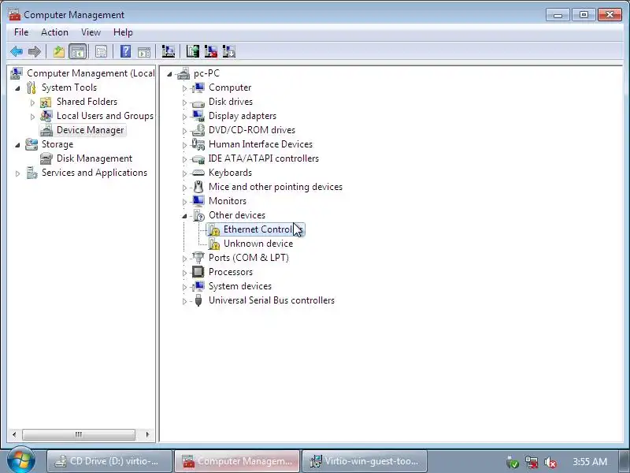630x473 pixels.
Task: Click the Uninstall device red-X icon
Action: [210, 51]
